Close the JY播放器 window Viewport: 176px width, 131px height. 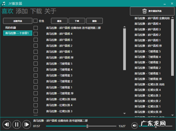[x=172, y=4]
